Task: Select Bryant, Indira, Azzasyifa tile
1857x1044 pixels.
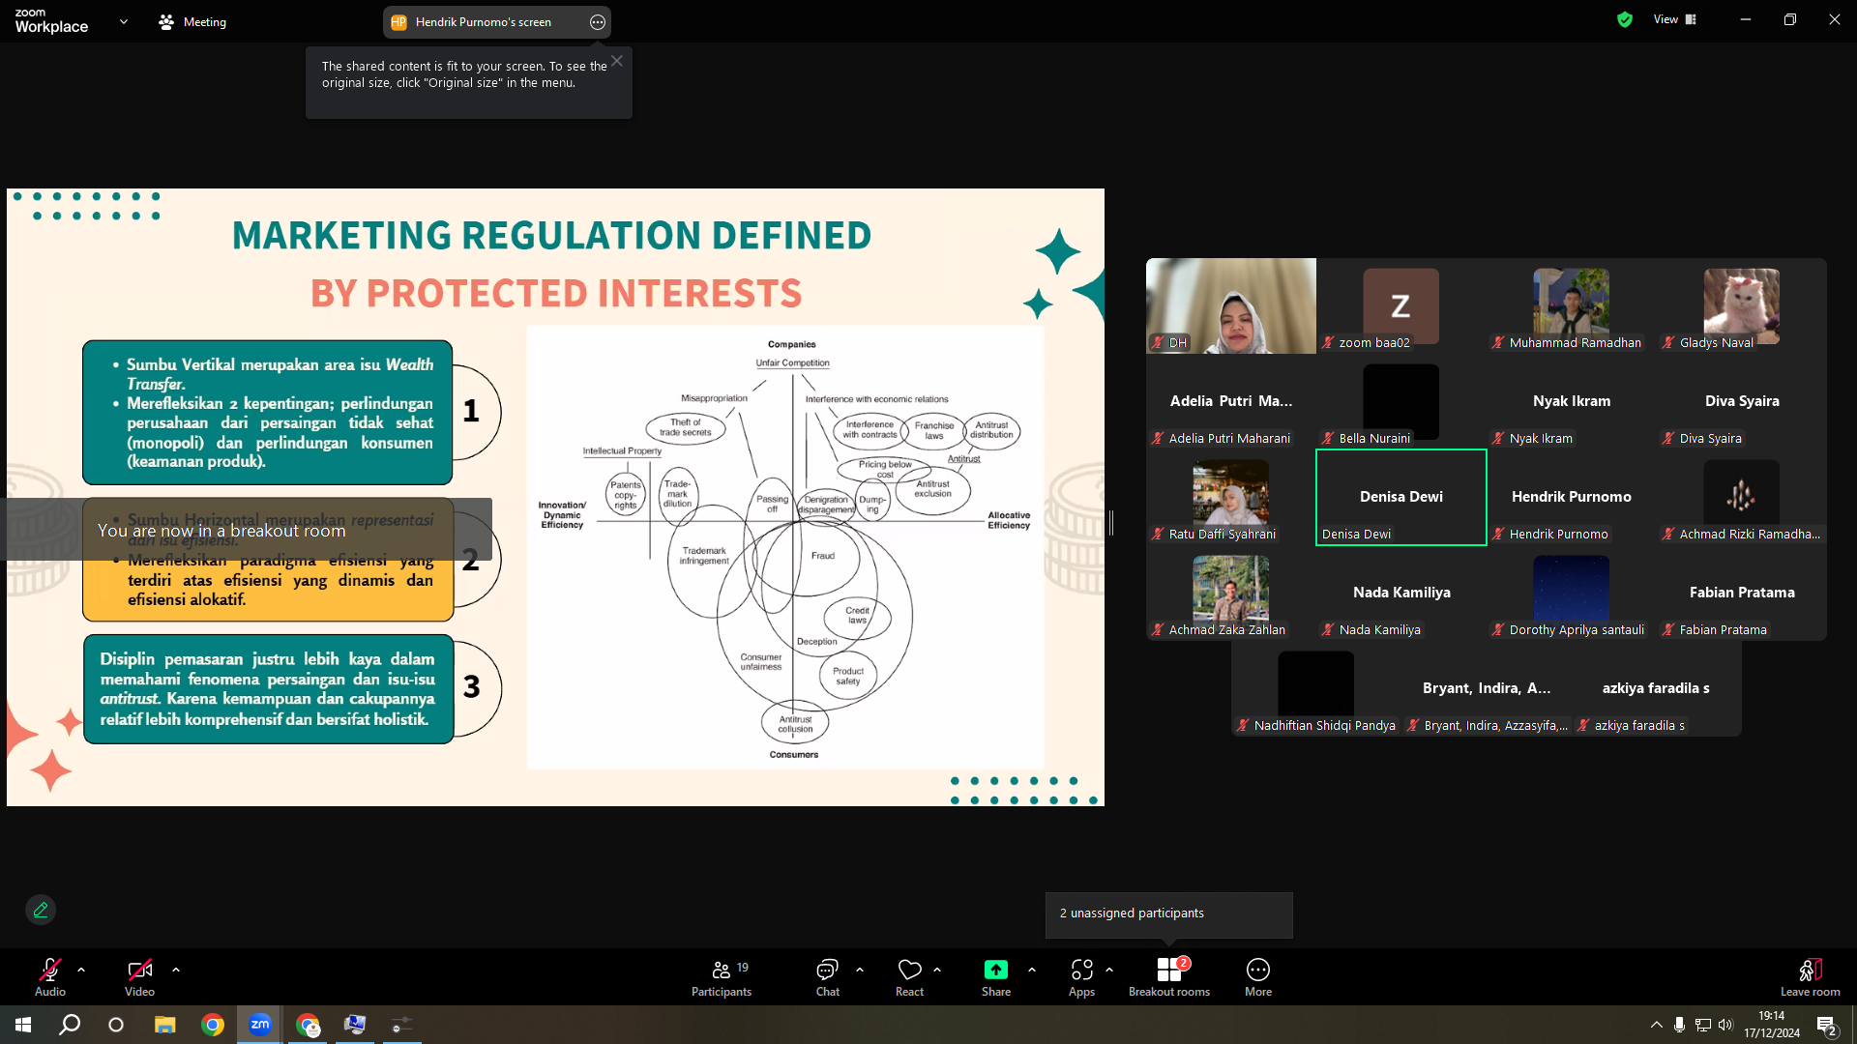Action: click(x=1487, y=688)
